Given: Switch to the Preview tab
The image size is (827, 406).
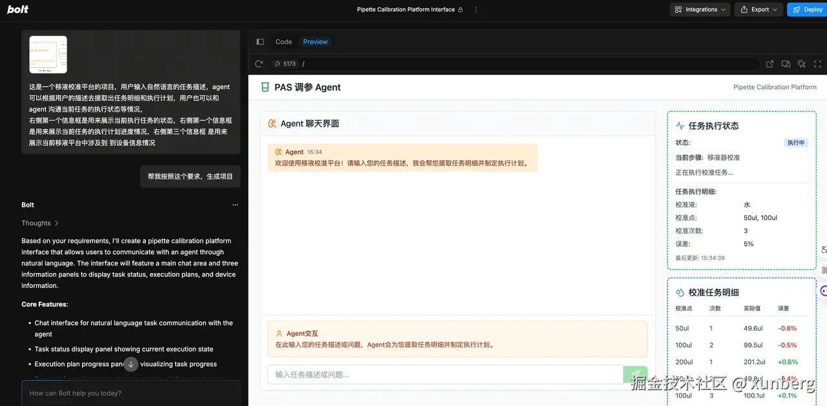Looking at the screenshot, I should point(315,41).
